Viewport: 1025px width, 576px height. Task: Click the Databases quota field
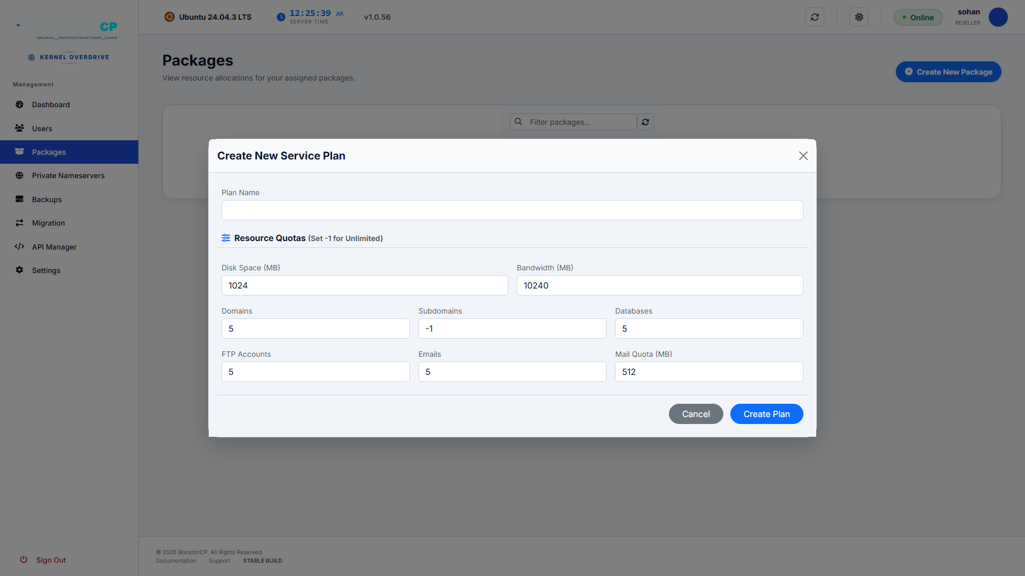click(709, 329)
